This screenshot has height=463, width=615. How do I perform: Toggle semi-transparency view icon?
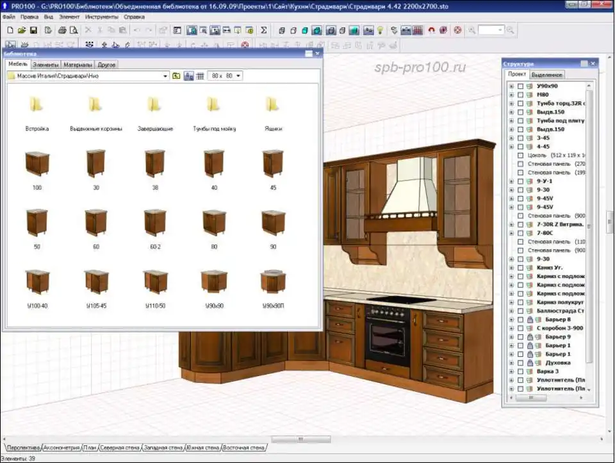tap(342, 30)
